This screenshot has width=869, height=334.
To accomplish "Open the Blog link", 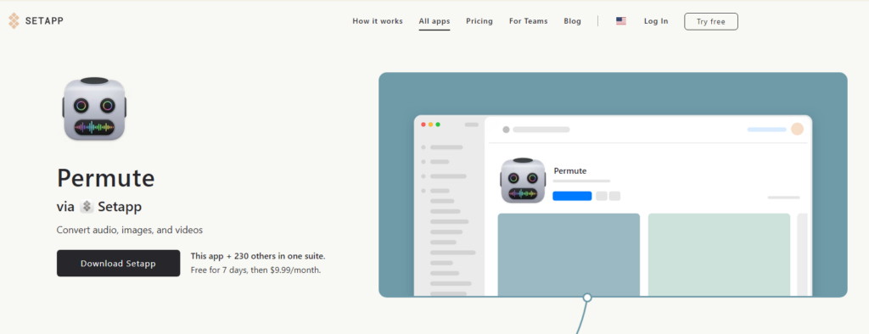I will [573, 21].
